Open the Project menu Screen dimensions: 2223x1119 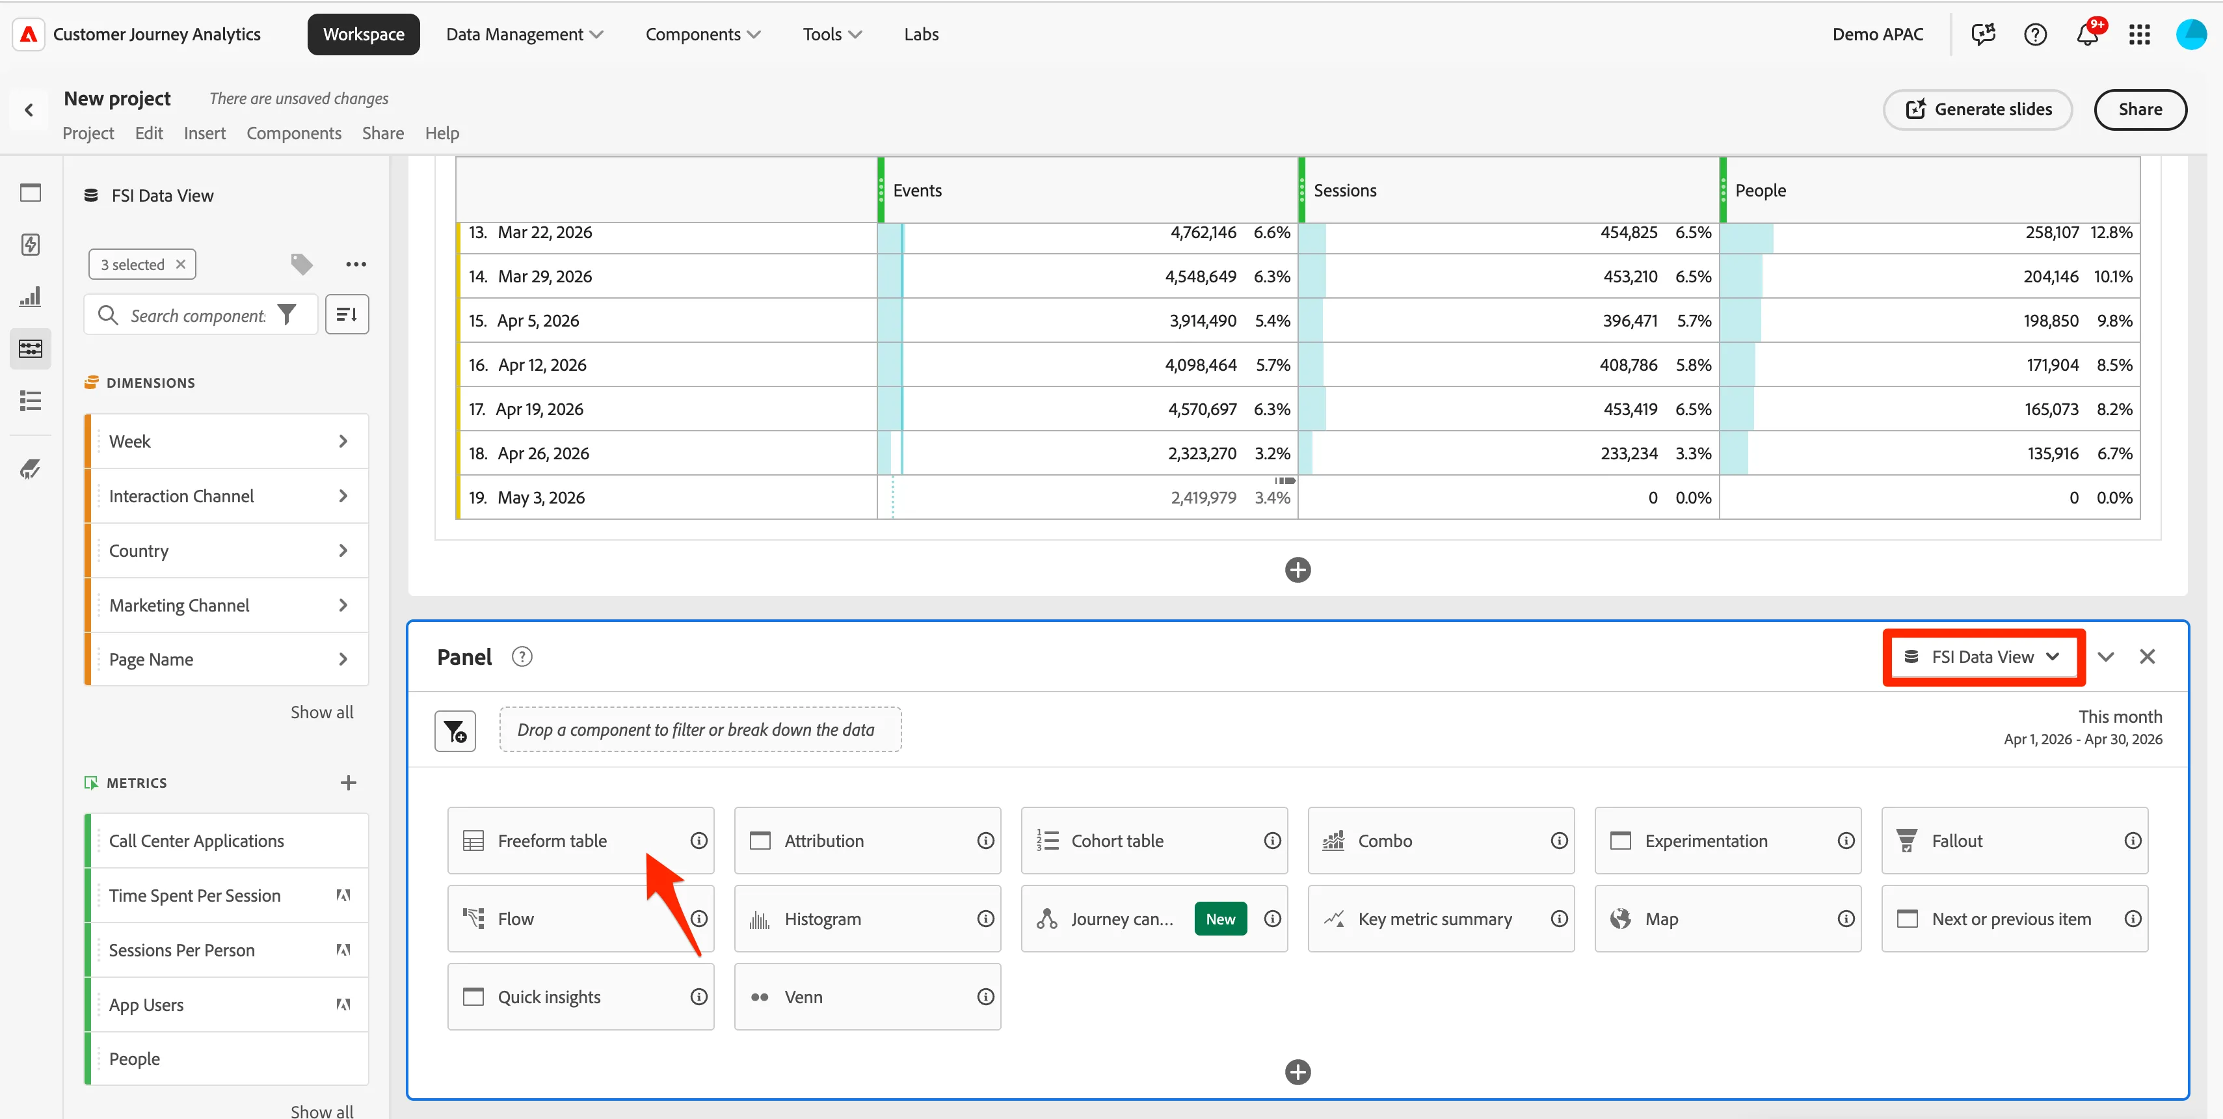tap(88, 133)
